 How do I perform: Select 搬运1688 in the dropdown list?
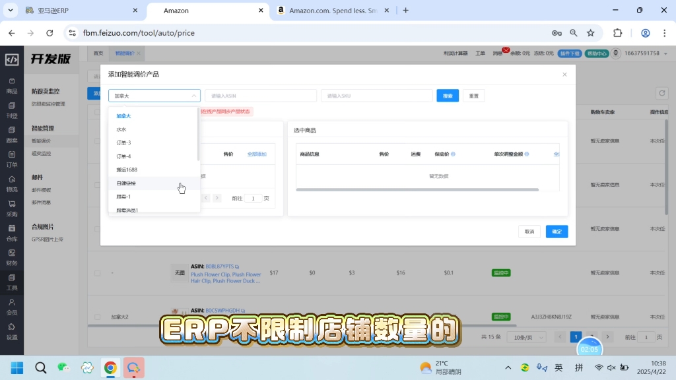pos(127,170)
